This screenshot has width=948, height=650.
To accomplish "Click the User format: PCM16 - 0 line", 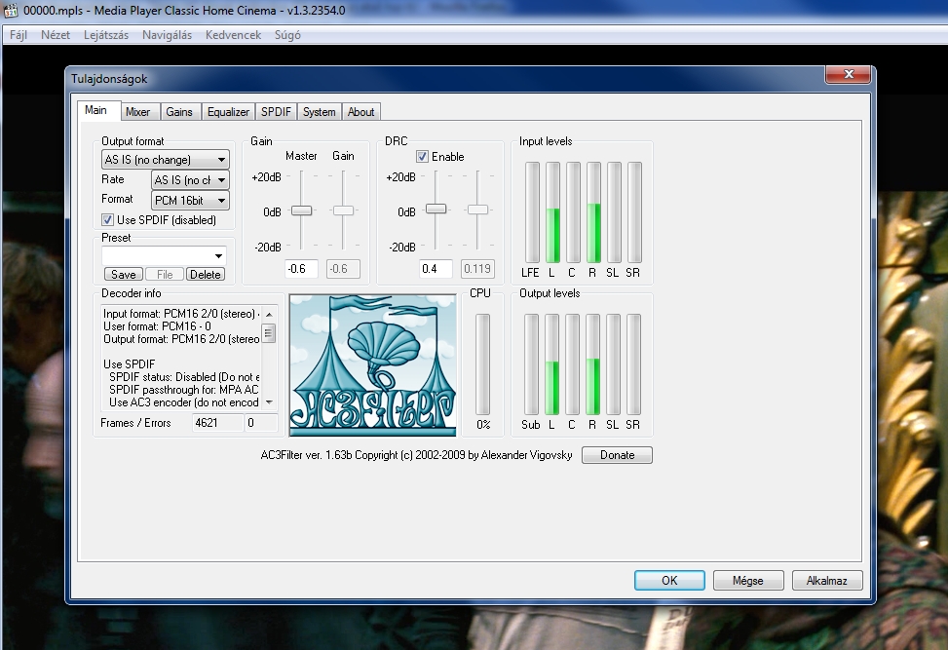I will pyautogui.click(x=157, y=326).
